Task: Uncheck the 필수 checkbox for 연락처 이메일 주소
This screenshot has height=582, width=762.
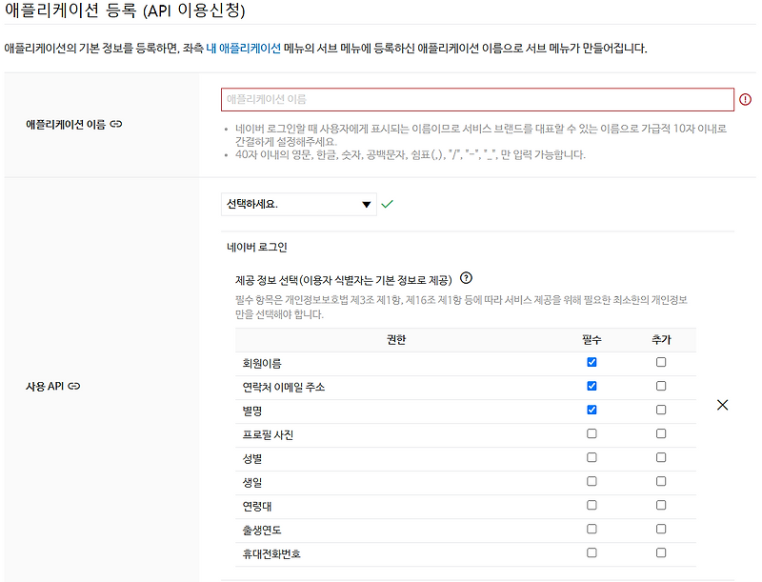Action: 592,386
